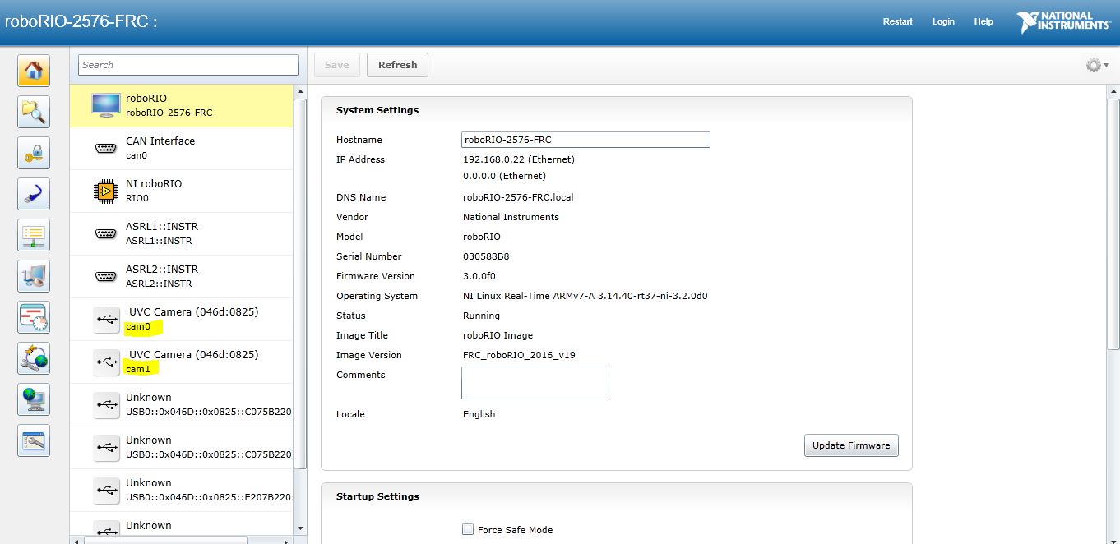Click the Locale value English
Screen dimensions: 1120x544
tap(479, 414)
